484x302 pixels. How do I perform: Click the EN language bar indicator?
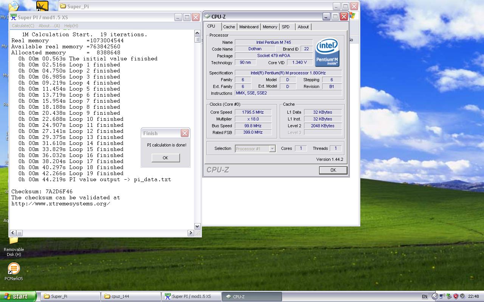(425, 296)
